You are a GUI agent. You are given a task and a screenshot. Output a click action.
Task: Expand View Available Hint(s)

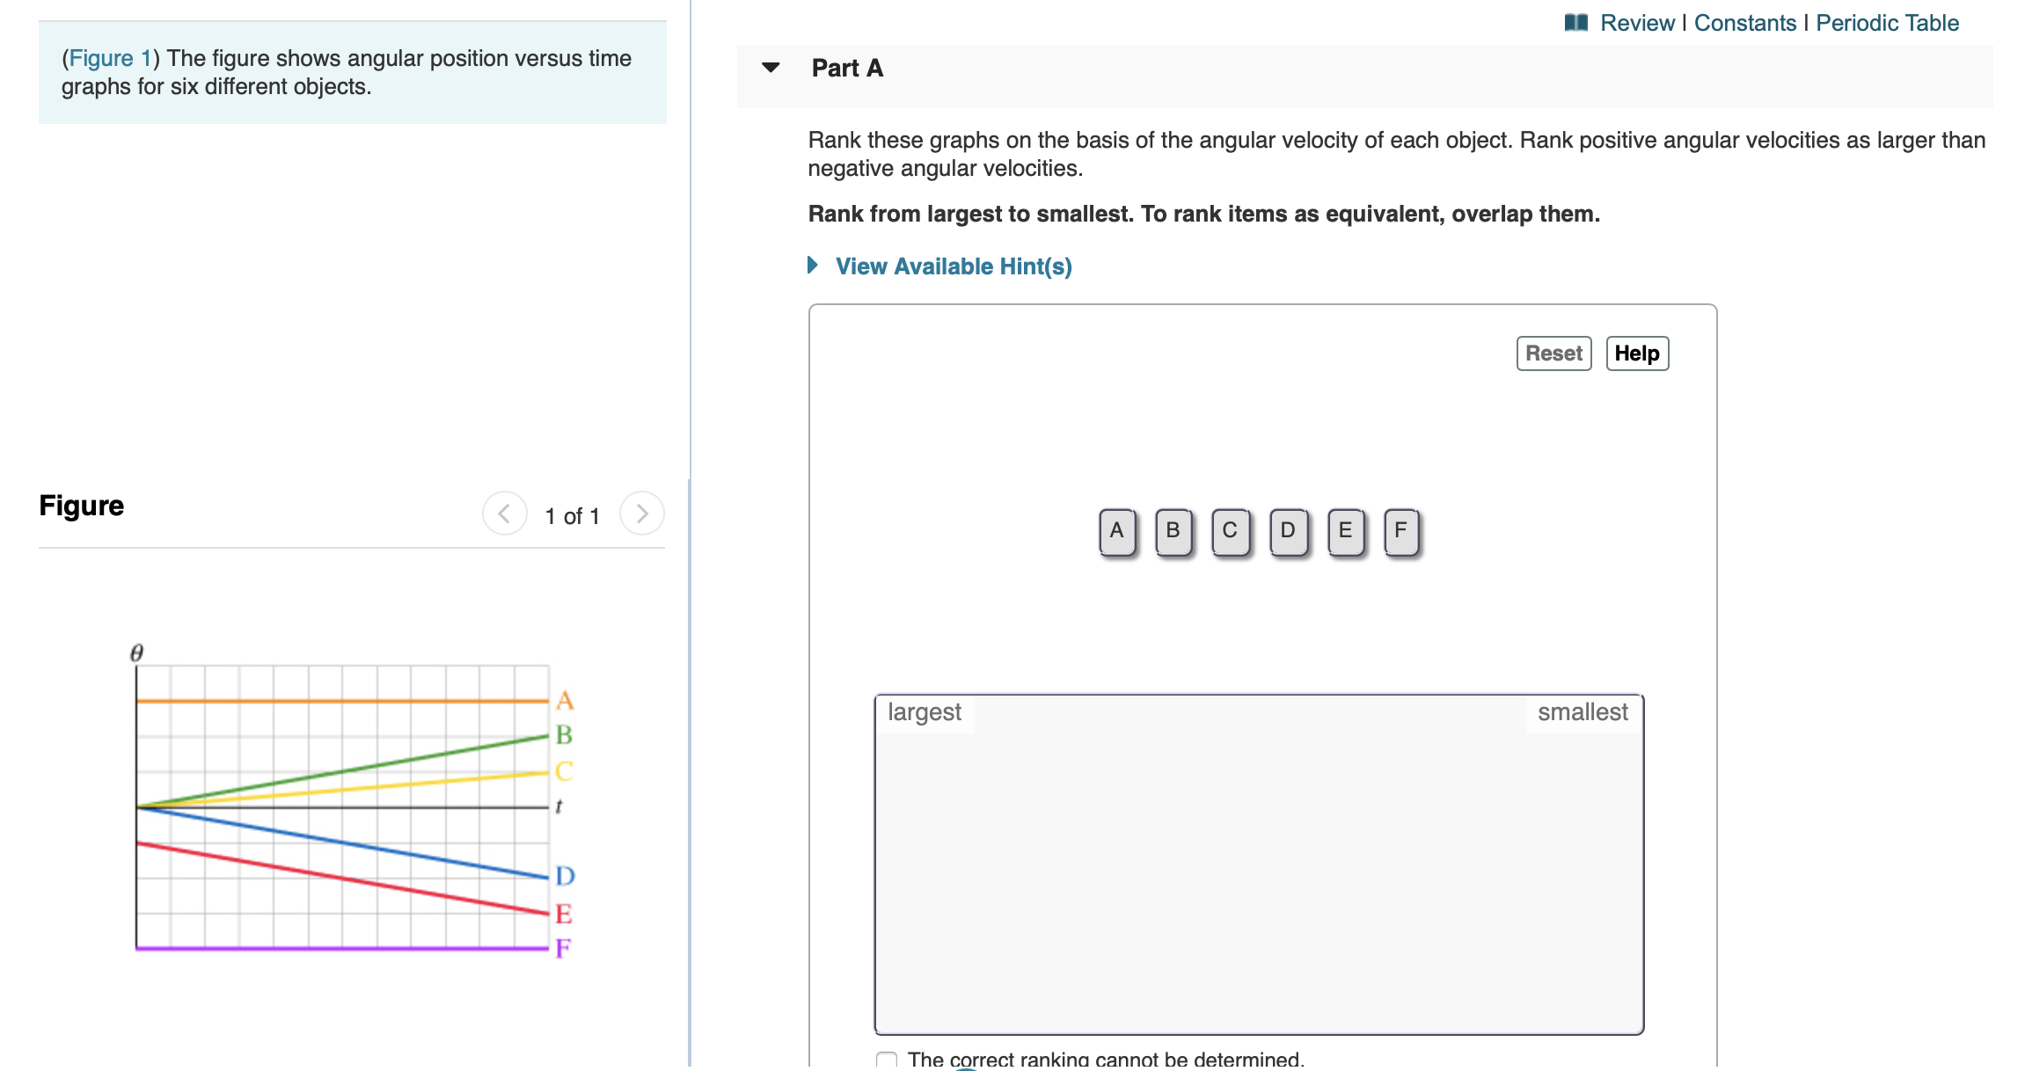point(953,266)
